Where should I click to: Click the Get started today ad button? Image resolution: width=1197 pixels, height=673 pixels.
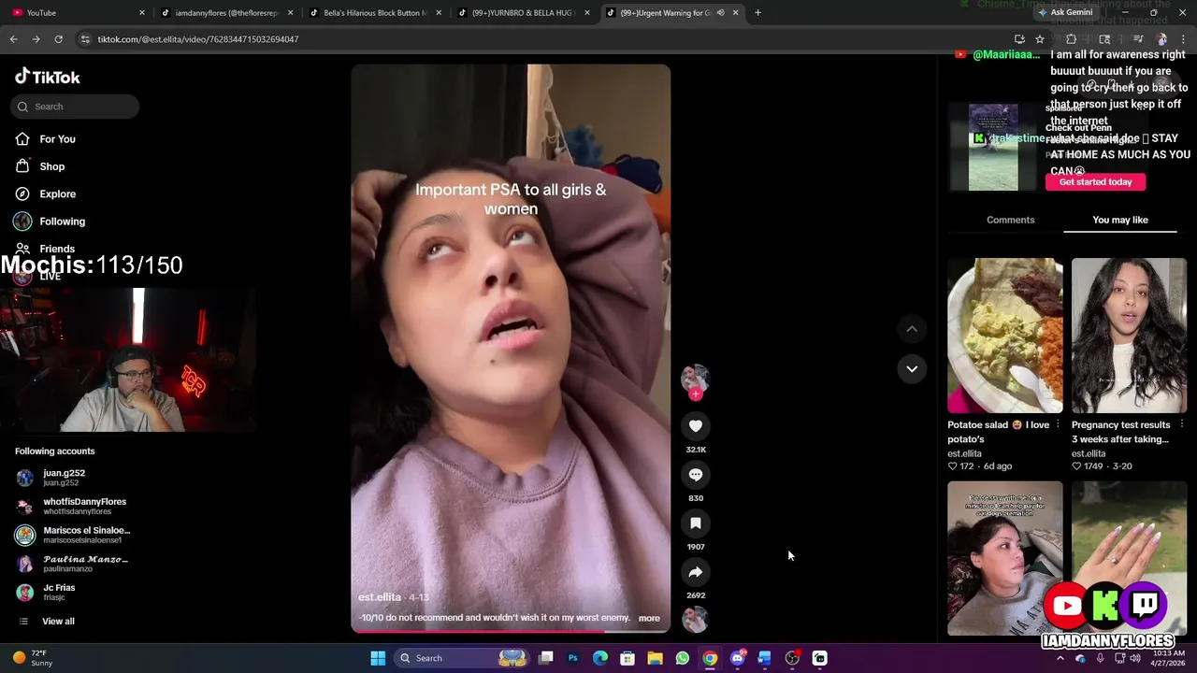point(1095,182)
